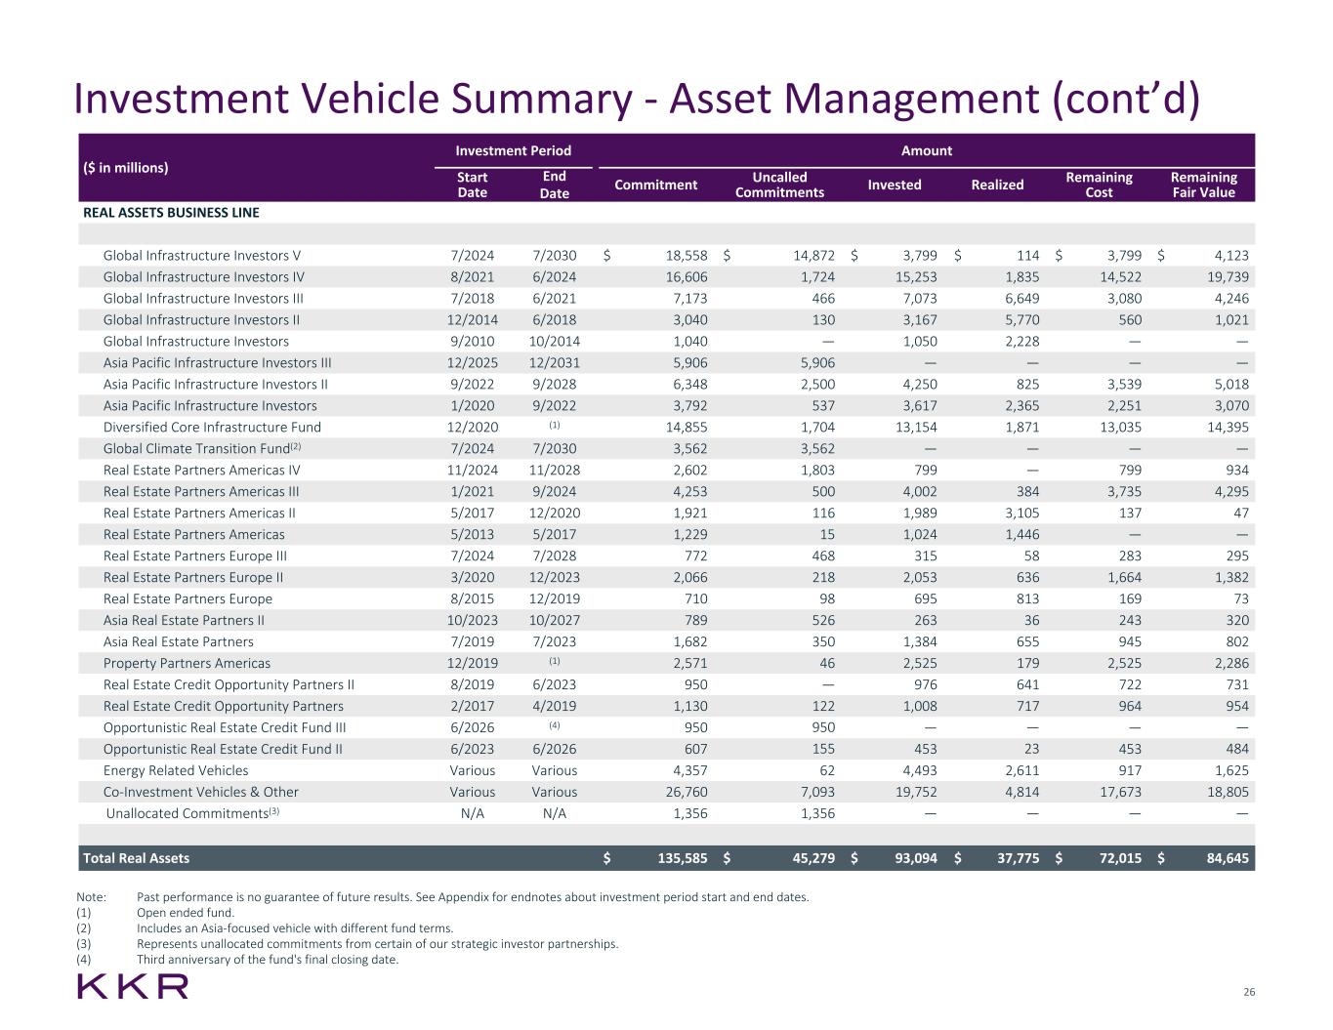The width and height of the screenshot is (1333, 1030).
Task: Click the "REAL ASSETS BUSINESS LINE" section heading
Action: [x=171, y=212]
